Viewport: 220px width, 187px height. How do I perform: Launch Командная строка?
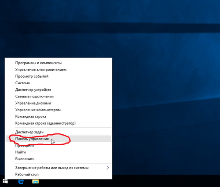pos(59,117)
